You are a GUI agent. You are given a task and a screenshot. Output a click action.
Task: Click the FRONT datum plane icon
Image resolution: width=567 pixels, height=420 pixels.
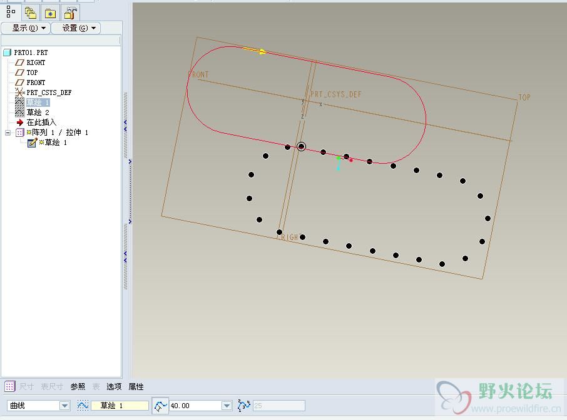click(19, 82)
